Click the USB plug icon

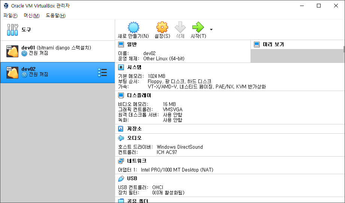[121, 178]
